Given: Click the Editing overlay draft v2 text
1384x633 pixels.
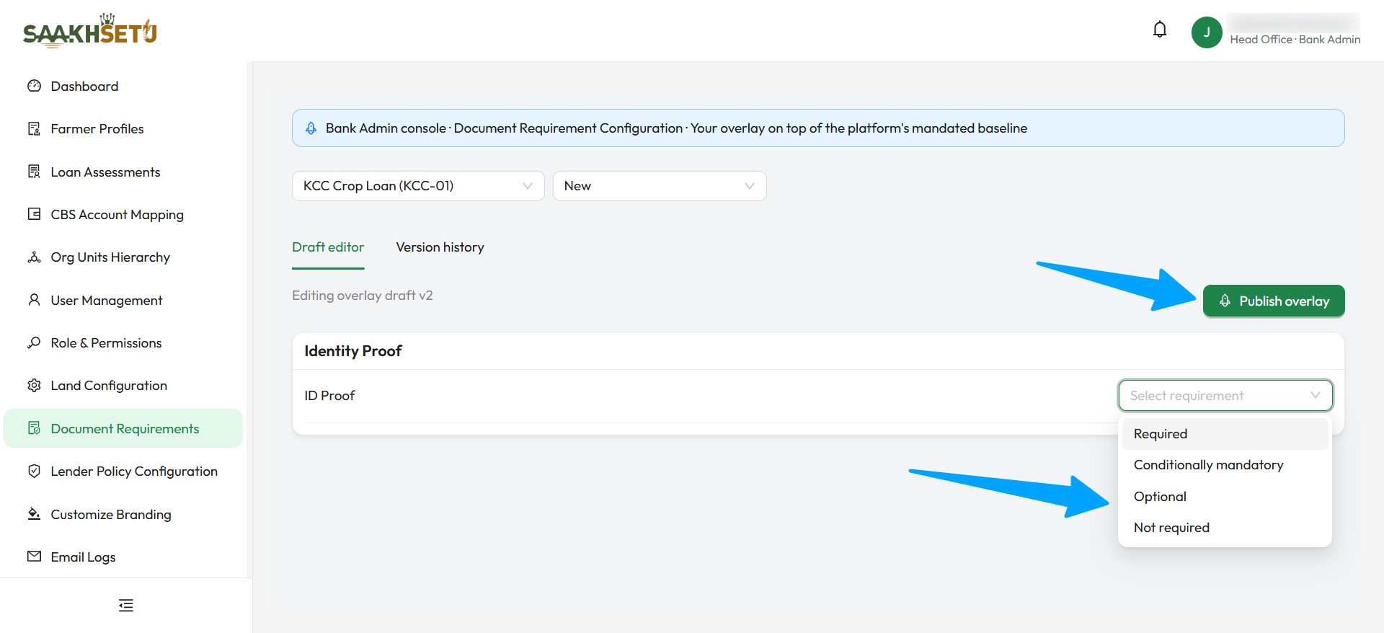Looking at the screenshot, I should (363, 296).
